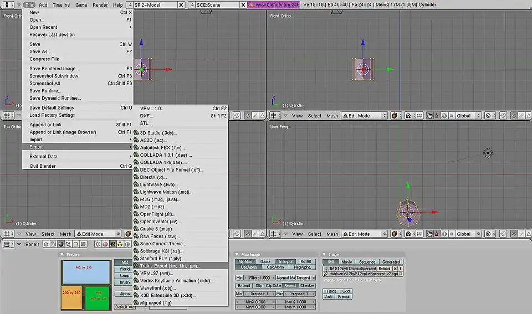
Task: Click the 3D manipulator hand icon in User Persp
Action: (429, 234)
